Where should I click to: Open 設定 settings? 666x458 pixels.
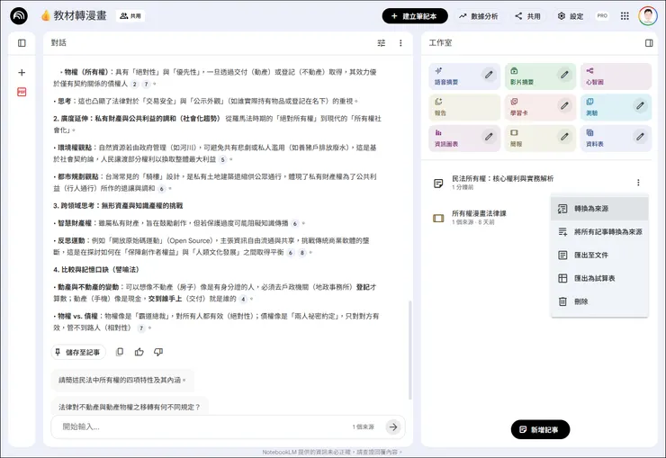[x=571, y=16]
